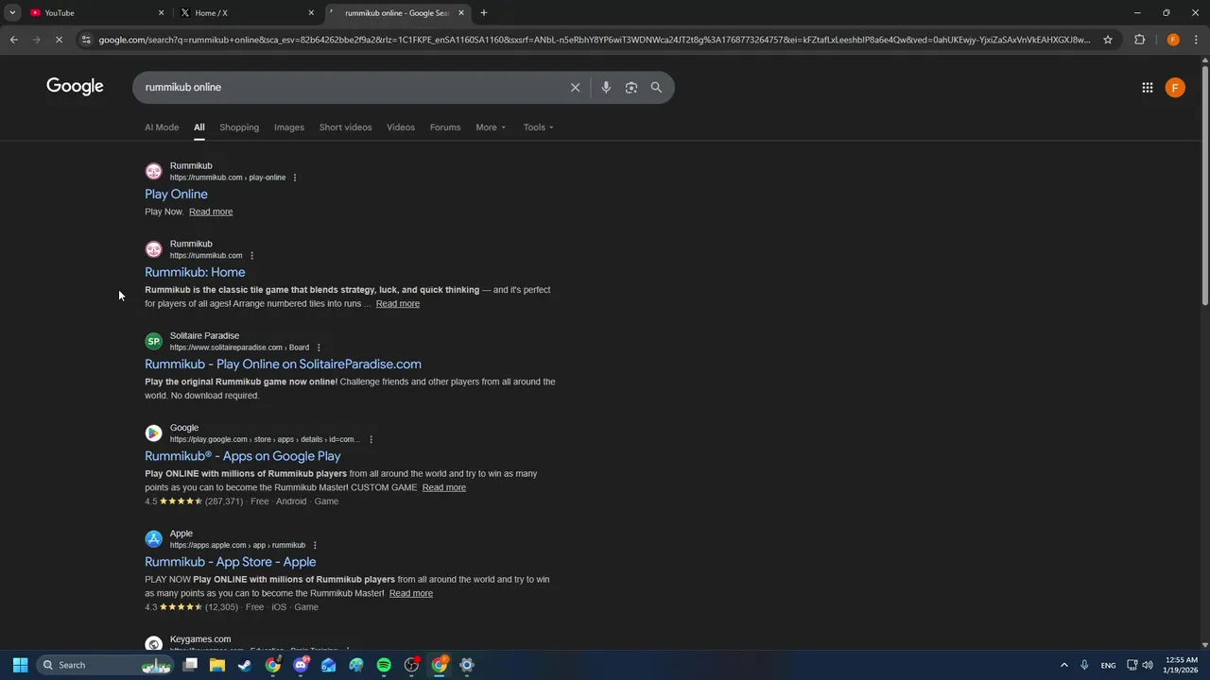Open the Rummikub: Home result link
Image resolution: width=1210 pixels, height=680 pixels.
[x=195, y=272]
